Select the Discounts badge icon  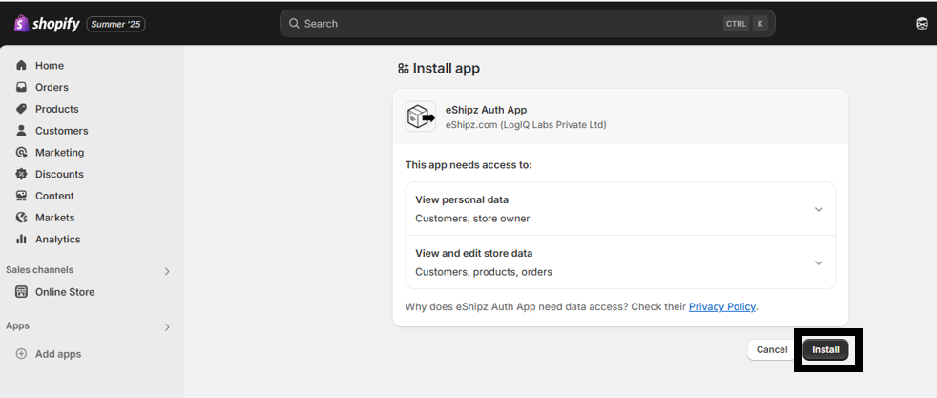22,174
